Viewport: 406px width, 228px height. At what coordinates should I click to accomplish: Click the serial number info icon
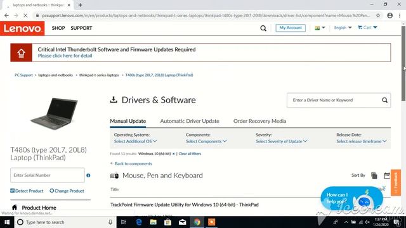click(x=88, y=175)
